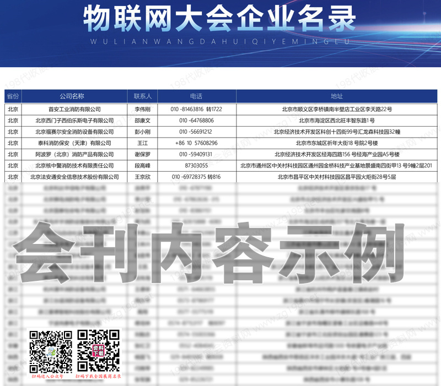
Task: Click 北京 province cell in 王江 row
Action: (x=13, y=143)
